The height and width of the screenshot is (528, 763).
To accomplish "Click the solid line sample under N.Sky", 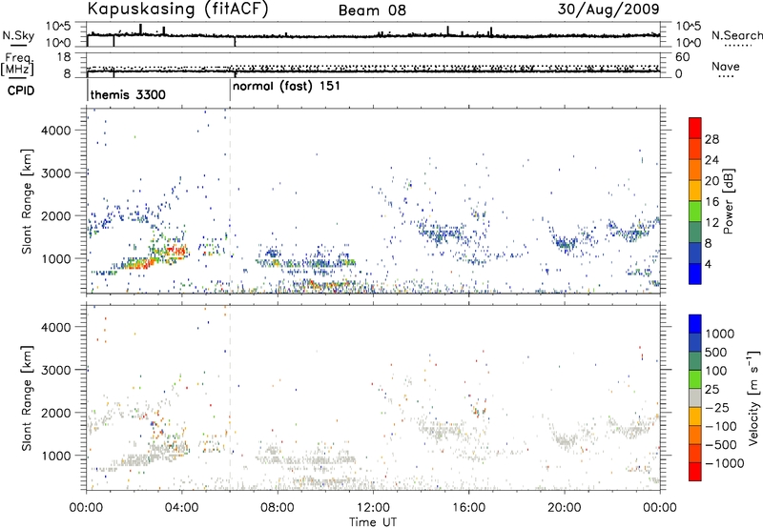I will click(x=18, y=46).
